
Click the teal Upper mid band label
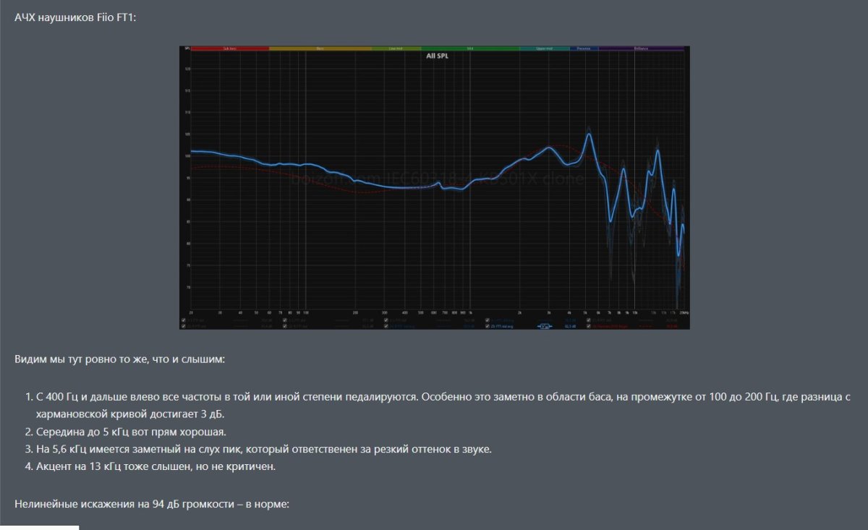[x=544, y=49]
